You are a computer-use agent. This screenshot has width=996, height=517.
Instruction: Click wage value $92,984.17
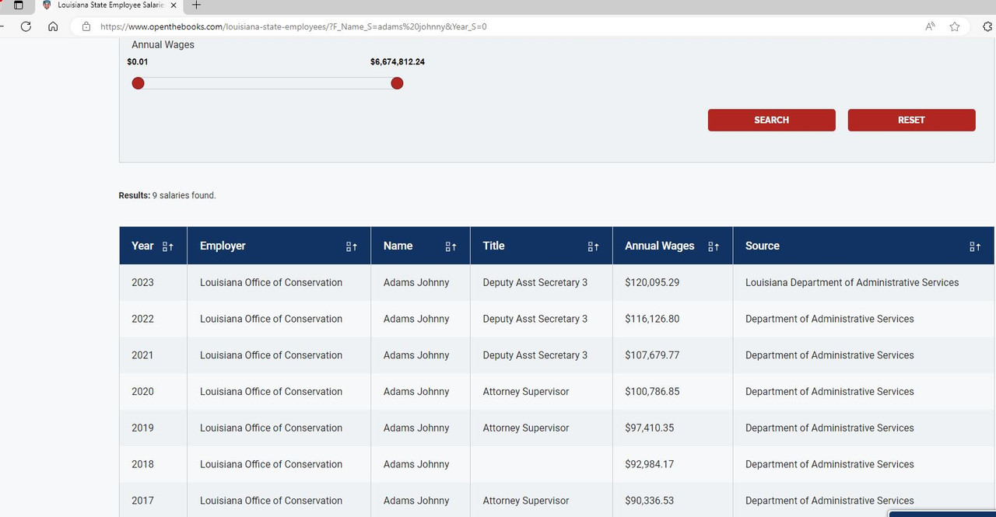(x=650, y=464)
